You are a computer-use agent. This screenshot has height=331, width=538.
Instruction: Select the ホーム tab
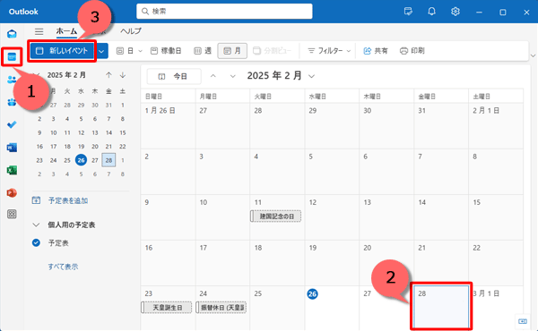pos(66,31)
